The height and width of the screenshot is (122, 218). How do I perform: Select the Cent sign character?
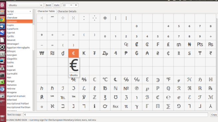168,53
